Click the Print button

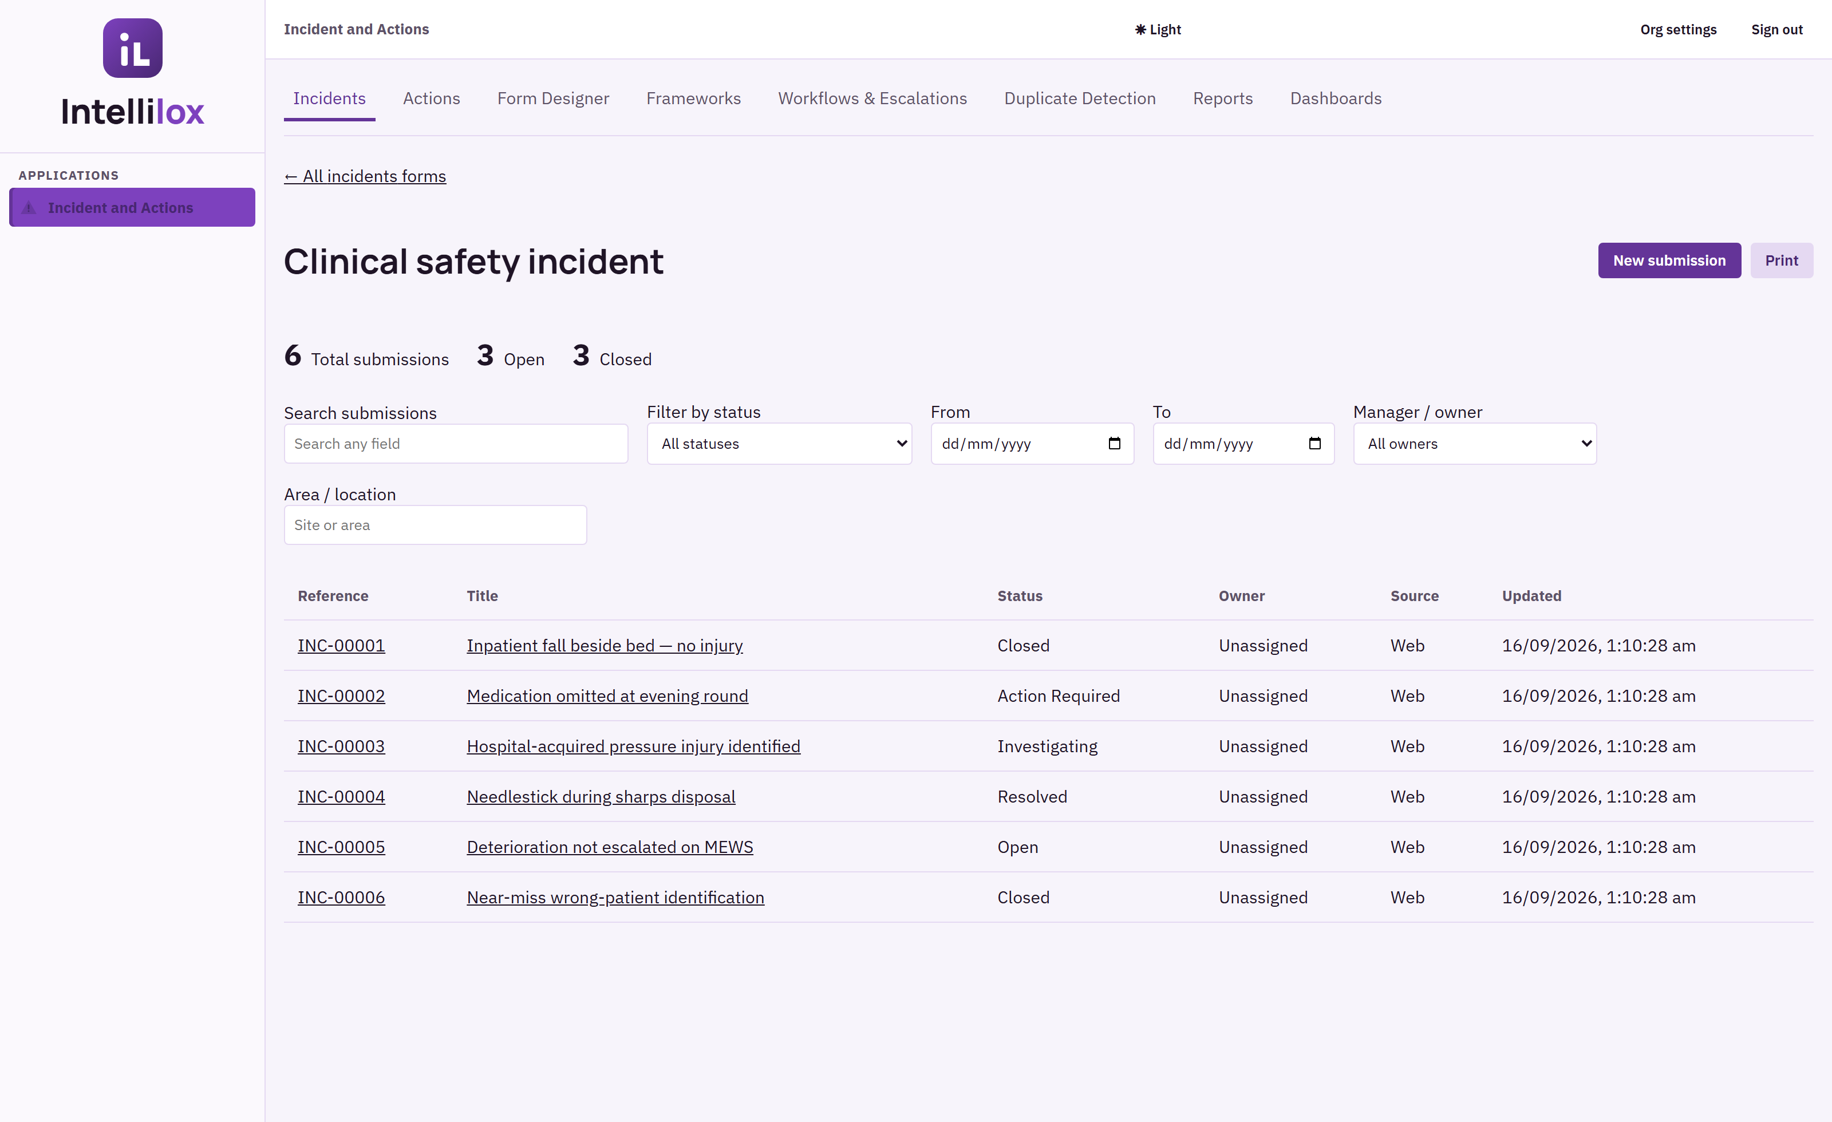click(1782, 260)
